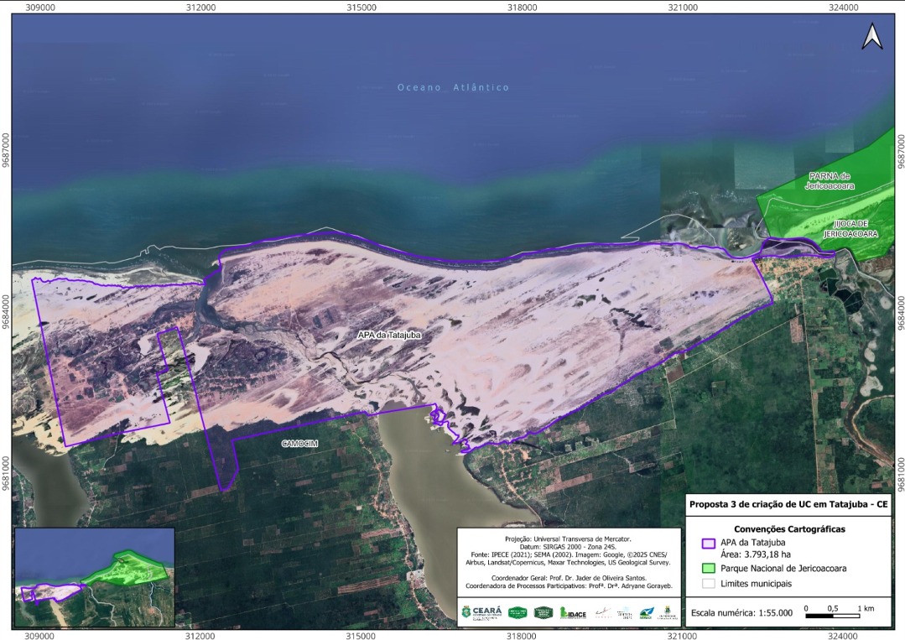Click the purple APA da Tatajuba legend swatch
Screen dimensions: 905x640
[x=709, y=543]
